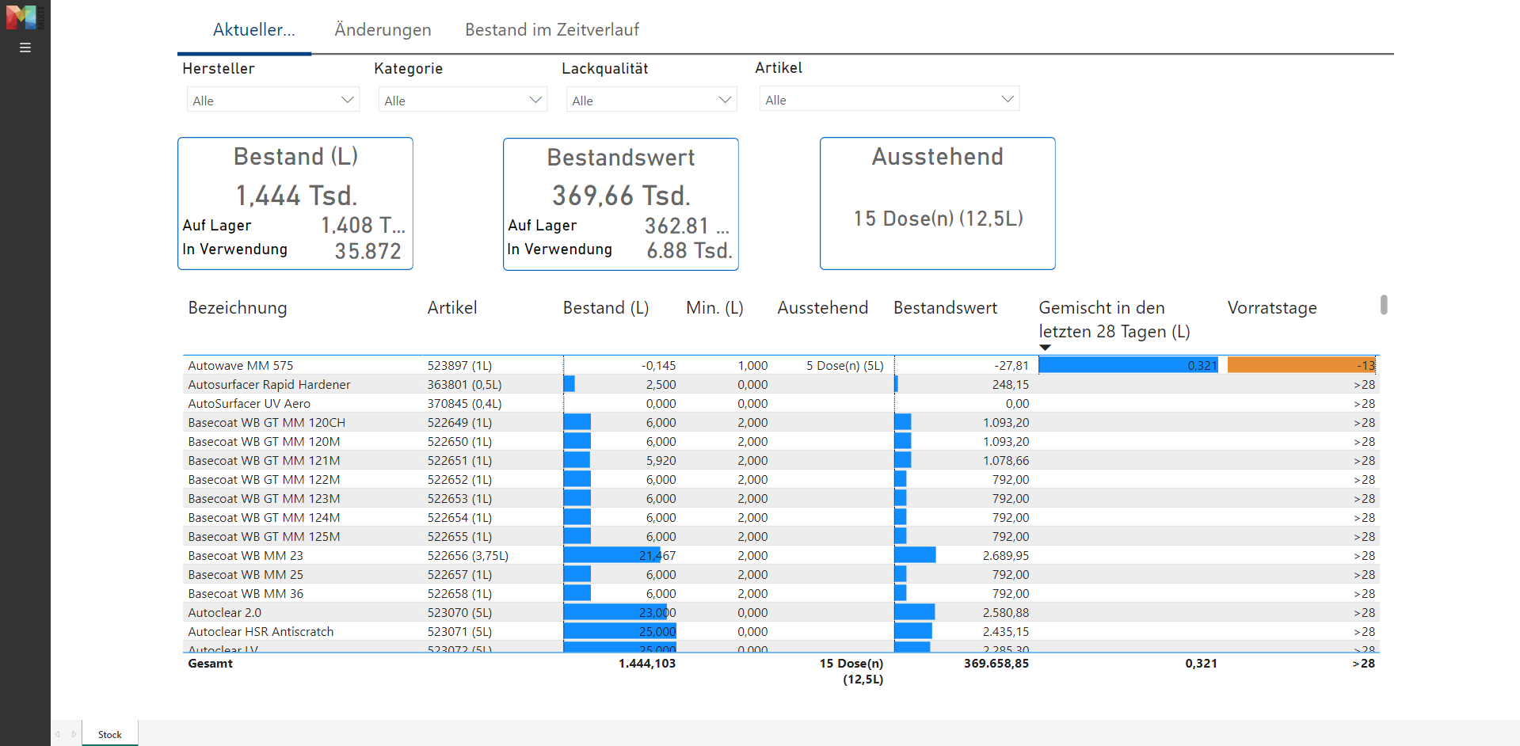Click the 35.872 In Verwendung value

[368, 251]
